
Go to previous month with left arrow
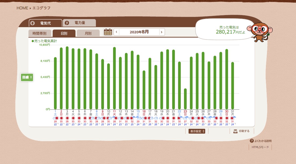click(x=116, y=32)
